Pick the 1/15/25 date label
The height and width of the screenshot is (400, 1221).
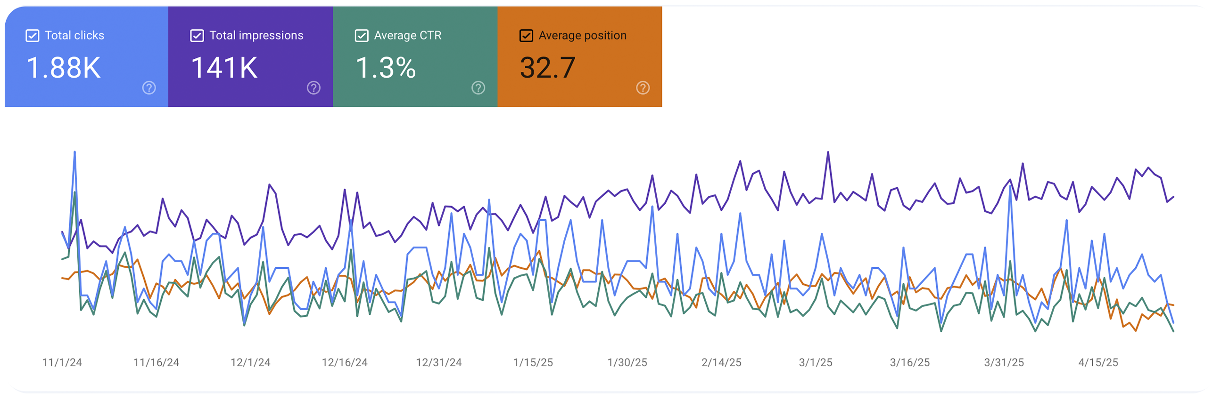[533, 363]
